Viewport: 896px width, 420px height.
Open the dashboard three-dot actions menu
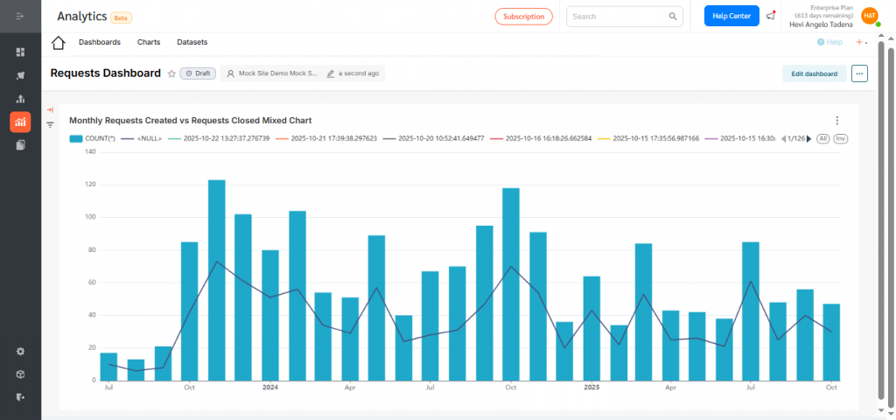coord(859,74)
